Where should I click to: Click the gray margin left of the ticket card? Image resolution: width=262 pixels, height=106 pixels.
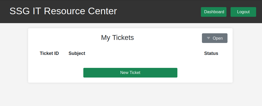coord(14,56)
